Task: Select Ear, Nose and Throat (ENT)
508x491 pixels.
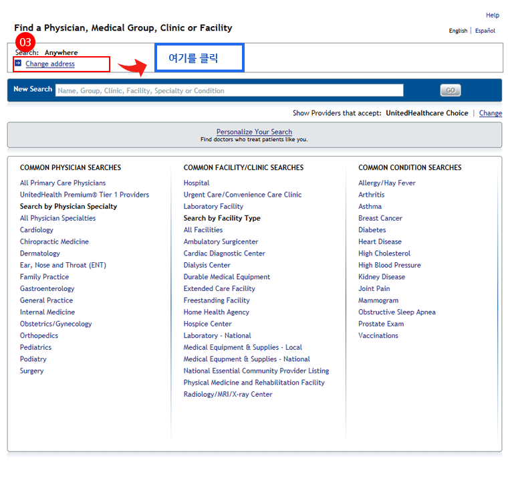Action: [63, 266]
